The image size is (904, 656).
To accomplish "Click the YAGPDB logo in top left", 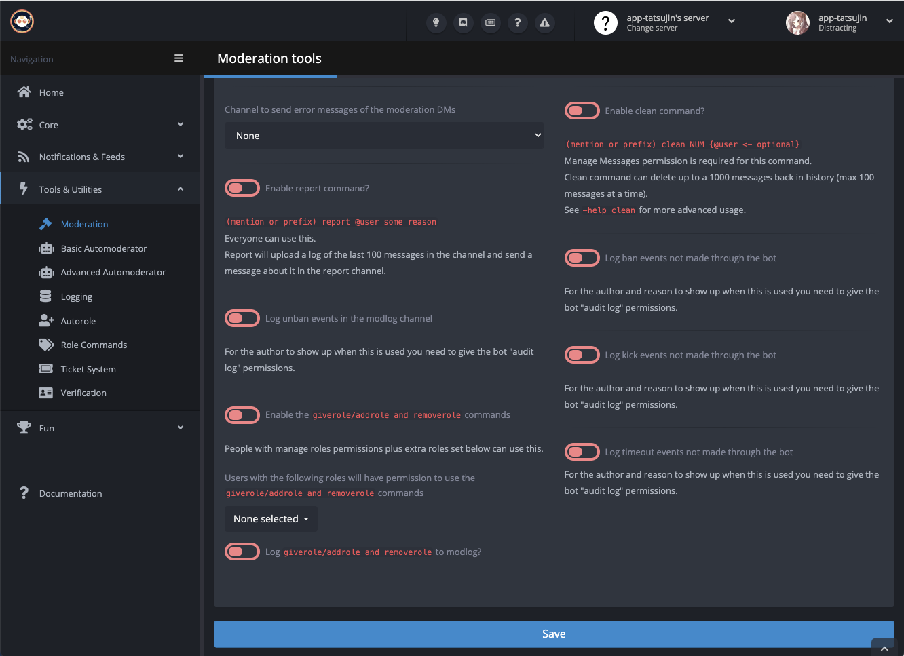I will pos(22,22).
